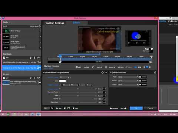Viewport: 178px width, 133px height.
Task: Toggle visibility eye of caption 1
Action: (40, 62)
